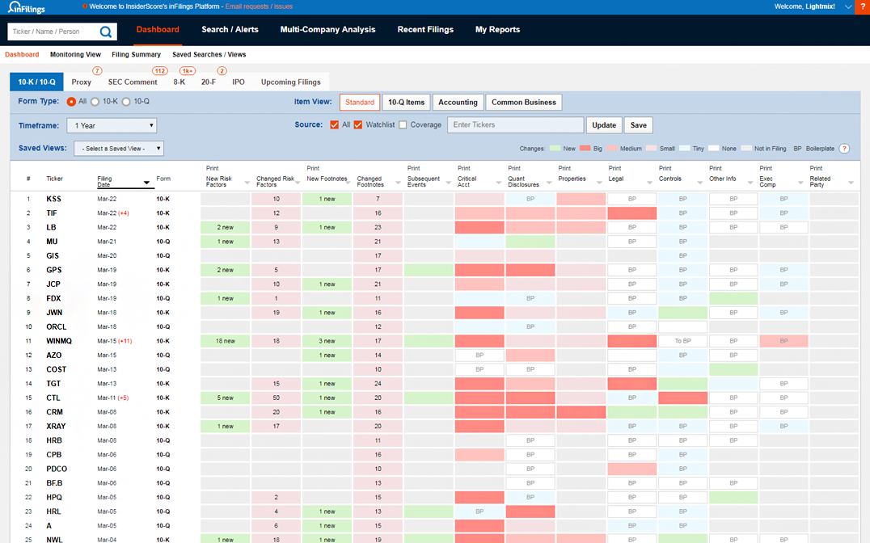
Task: Click the 112 badge above SEC Comment
Action: pyautogui.click(x=160, y=71)
